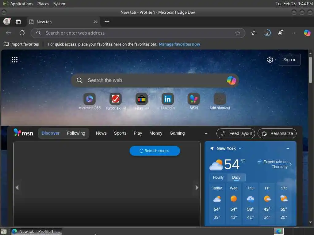Viewport: 314px width, 235px height.
Task: Click Import favorites
Action: pos(21,44)
